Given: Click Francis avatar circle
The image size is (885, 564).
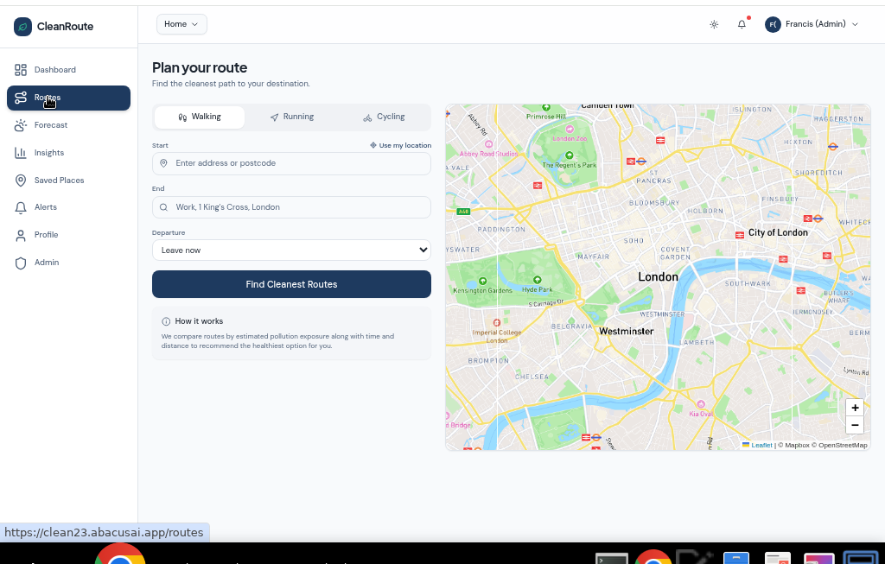Looking at the screenshot, I should (773, 24).
